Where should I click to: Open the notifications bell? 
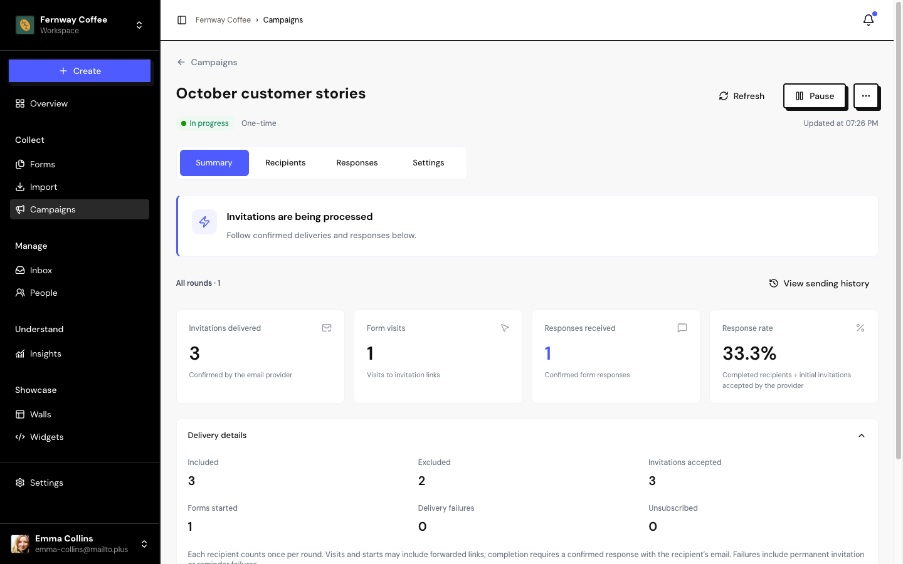point(869,20)
